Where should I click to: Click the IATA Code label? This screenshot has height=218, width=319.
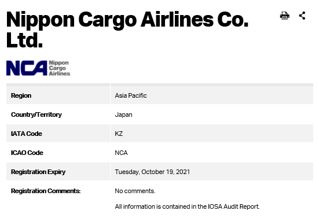pos(27,134)
